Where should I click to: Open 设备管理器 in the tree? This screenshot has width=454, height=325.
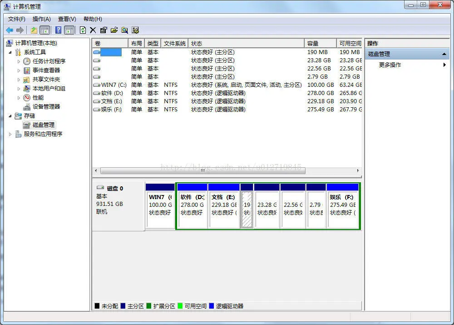pyautogui.click(x=46, y=107)
